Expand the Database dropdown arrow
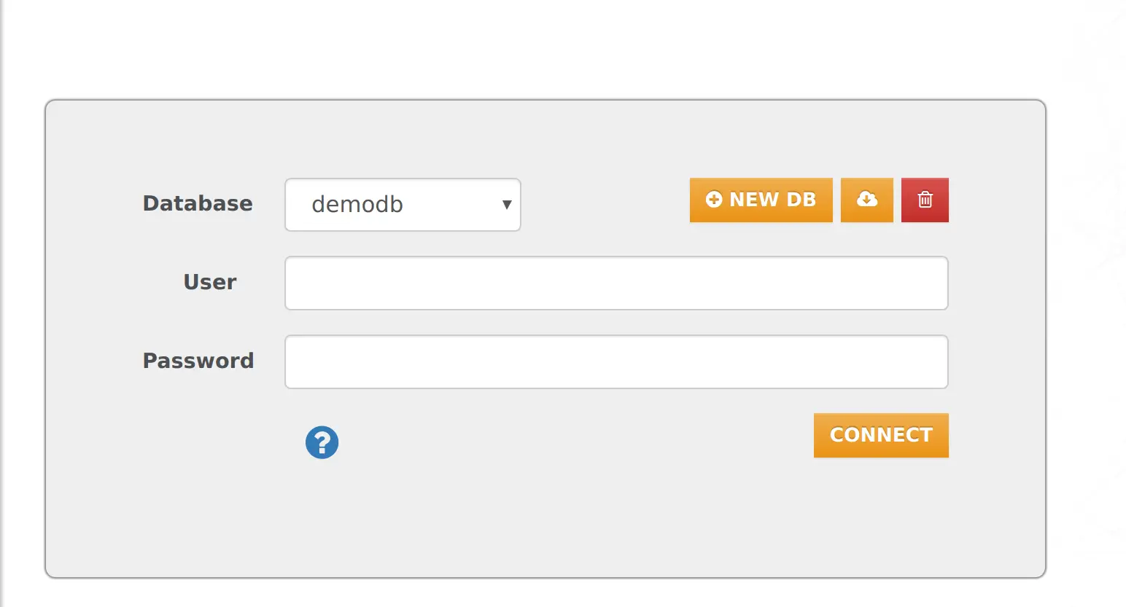 506,205
